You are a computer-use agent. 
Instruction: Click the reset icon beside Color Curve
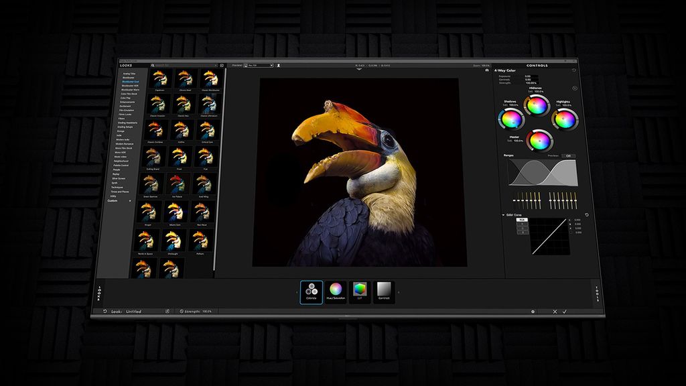(x=587, y=215)
